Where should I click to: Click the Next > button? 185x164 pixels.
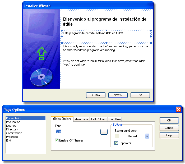118,95
